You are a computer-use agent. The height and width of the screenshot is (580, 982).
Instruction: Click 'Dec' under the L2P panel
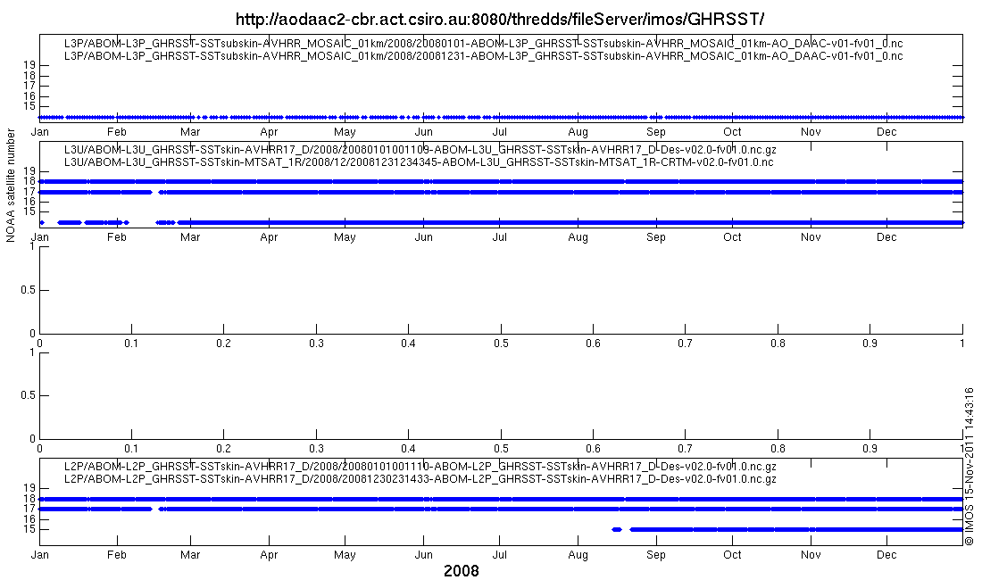[x=886, y=555]
